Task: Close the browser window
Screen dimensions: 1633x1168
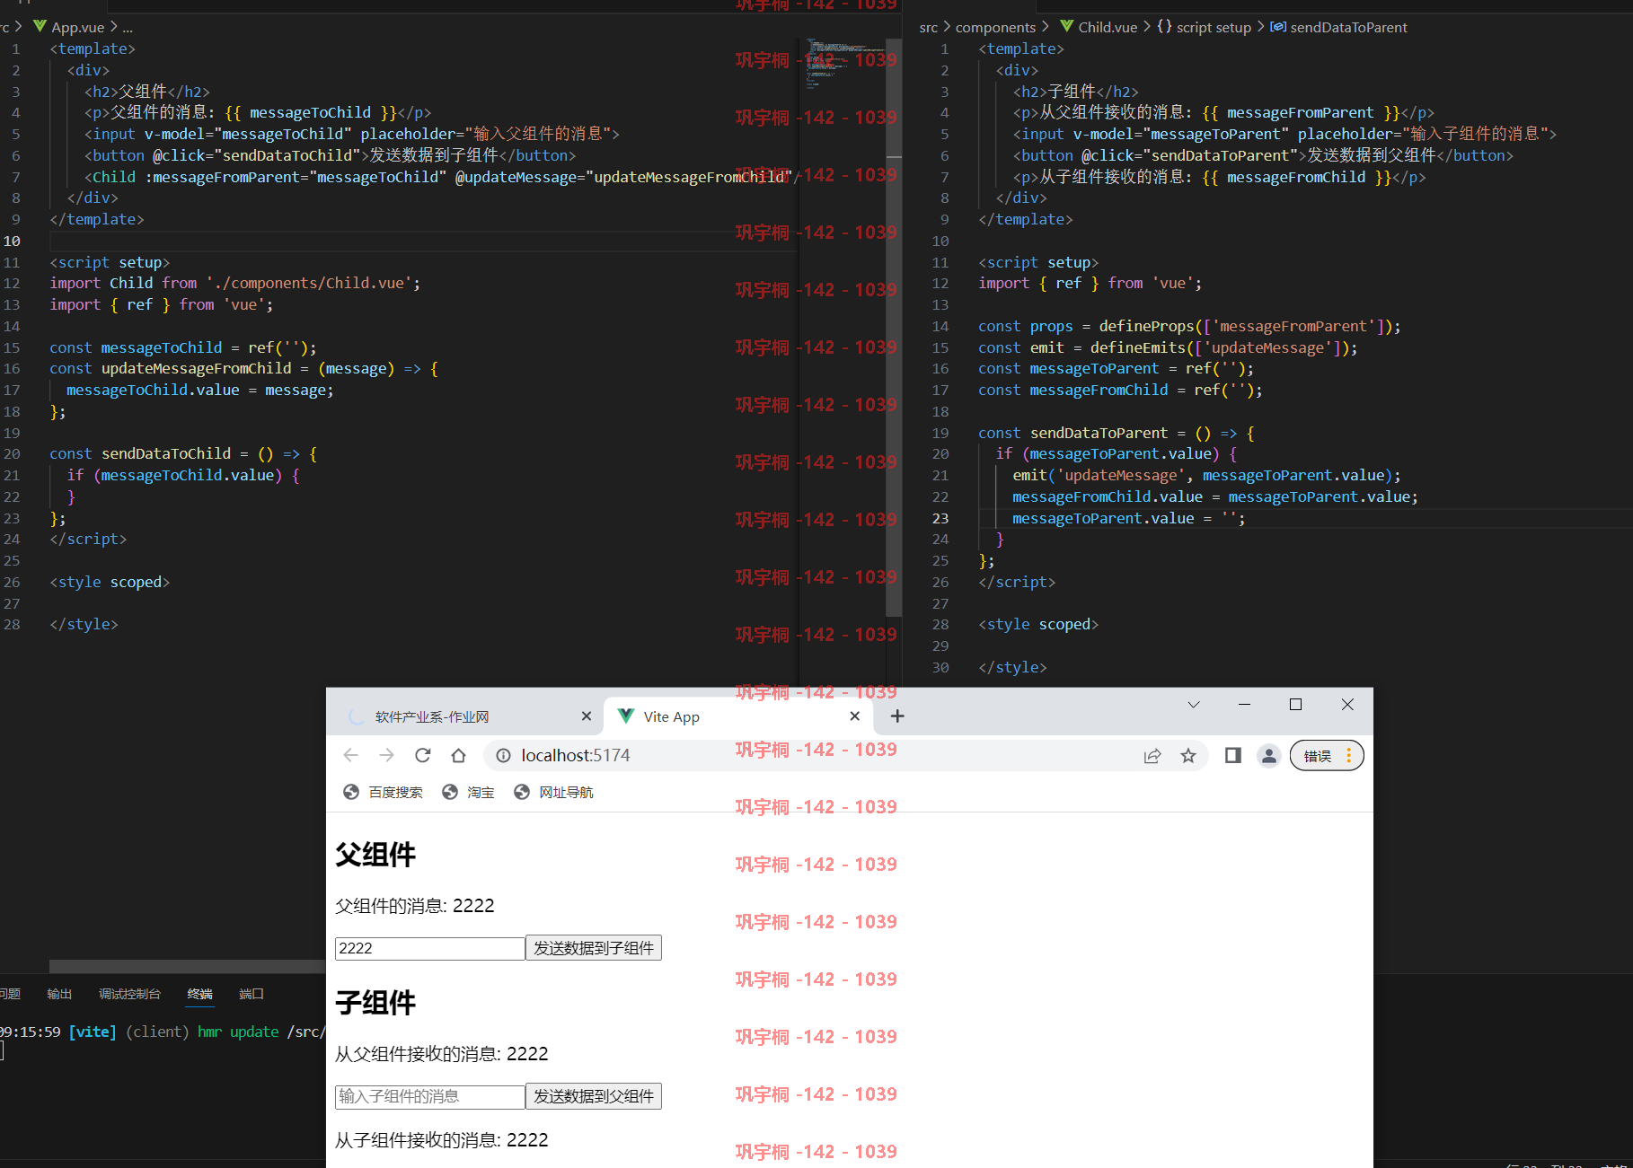Action: click(x=1347, y=705)
